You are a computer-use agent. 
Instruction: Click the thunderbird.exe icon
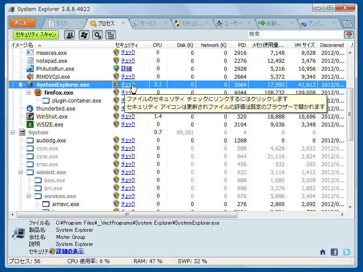click(x=30, y=108)
